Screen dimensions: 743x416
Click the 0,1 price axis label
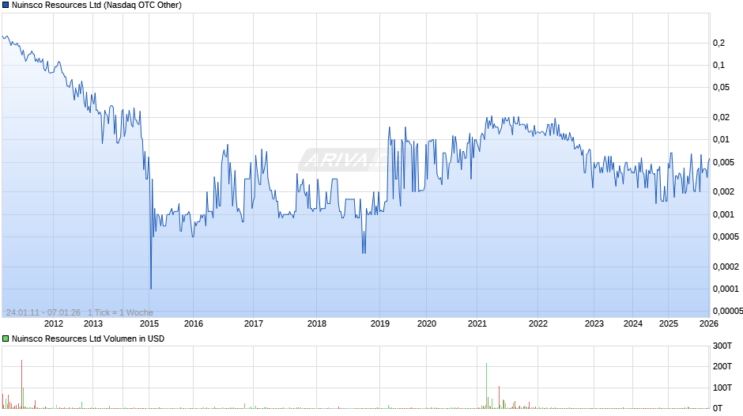pos(718,65)
